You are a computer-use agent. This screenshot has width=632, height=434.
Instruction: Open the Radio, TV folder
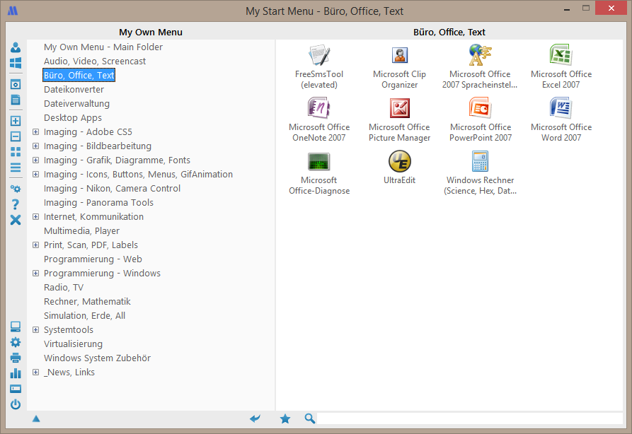64,288
